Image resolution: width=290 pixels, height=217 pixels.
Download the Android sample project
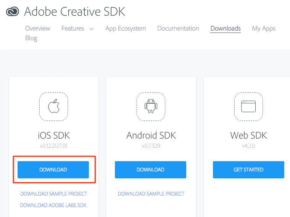pos(151,194)
